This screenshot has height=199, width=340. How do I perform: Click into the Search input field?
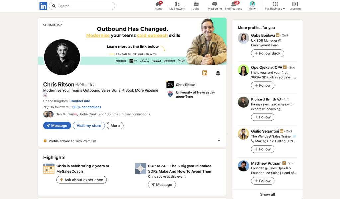(x=85, y=6)
